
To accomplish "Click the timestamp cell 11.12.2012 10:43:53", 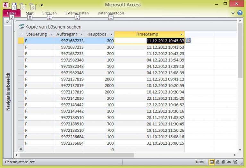I will point(149,47).
